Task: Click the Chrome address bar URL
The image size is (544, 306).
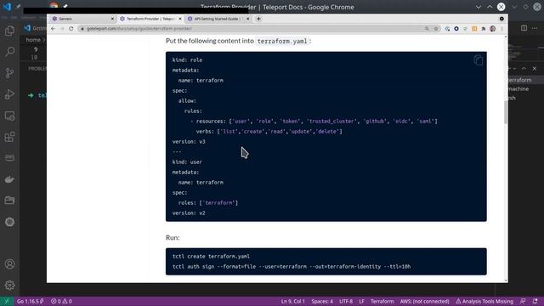Action: point(139,29)
